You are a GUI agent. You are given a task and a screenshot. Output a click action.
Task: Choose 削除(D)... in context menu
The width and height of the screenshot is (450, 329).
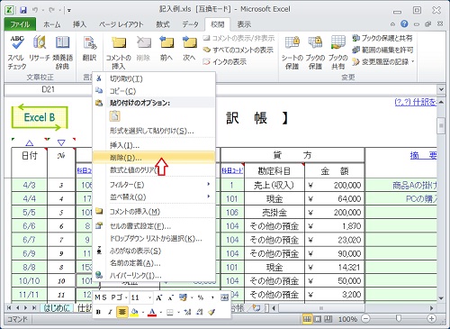(154, 158)
